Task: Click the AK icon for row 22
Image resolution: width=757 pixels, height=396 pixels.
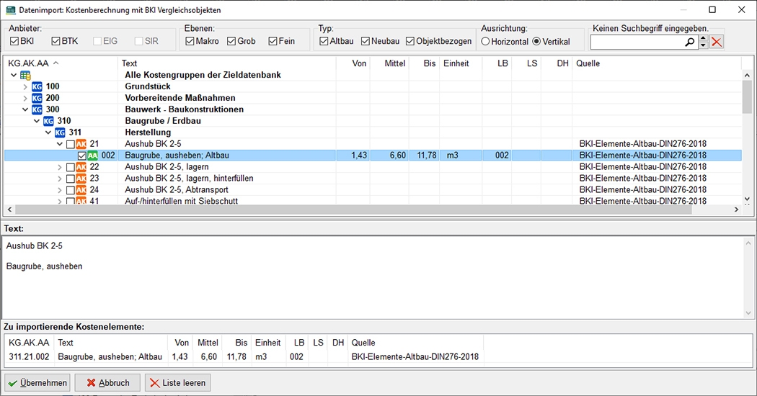Action: point(81,167)
